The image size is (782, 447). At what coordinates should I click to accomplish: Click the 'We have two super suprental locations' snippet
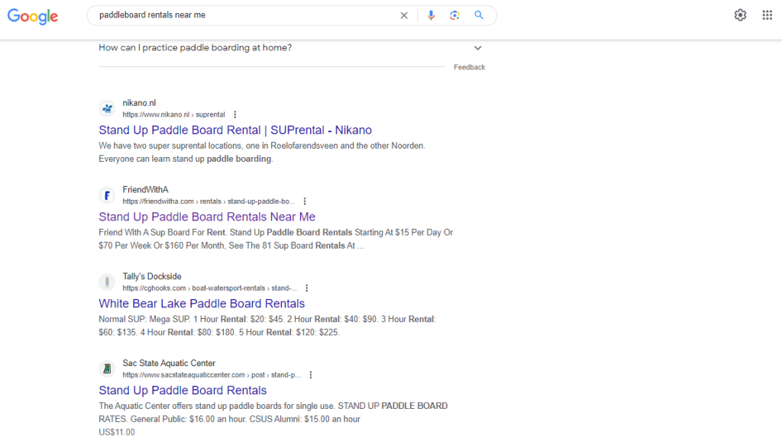[x=262, y=152]
